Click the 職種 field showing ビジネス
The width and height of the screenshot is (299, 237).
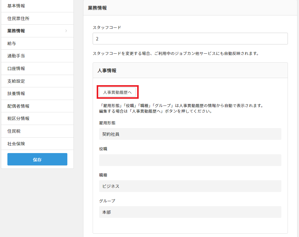coord(190,186)
